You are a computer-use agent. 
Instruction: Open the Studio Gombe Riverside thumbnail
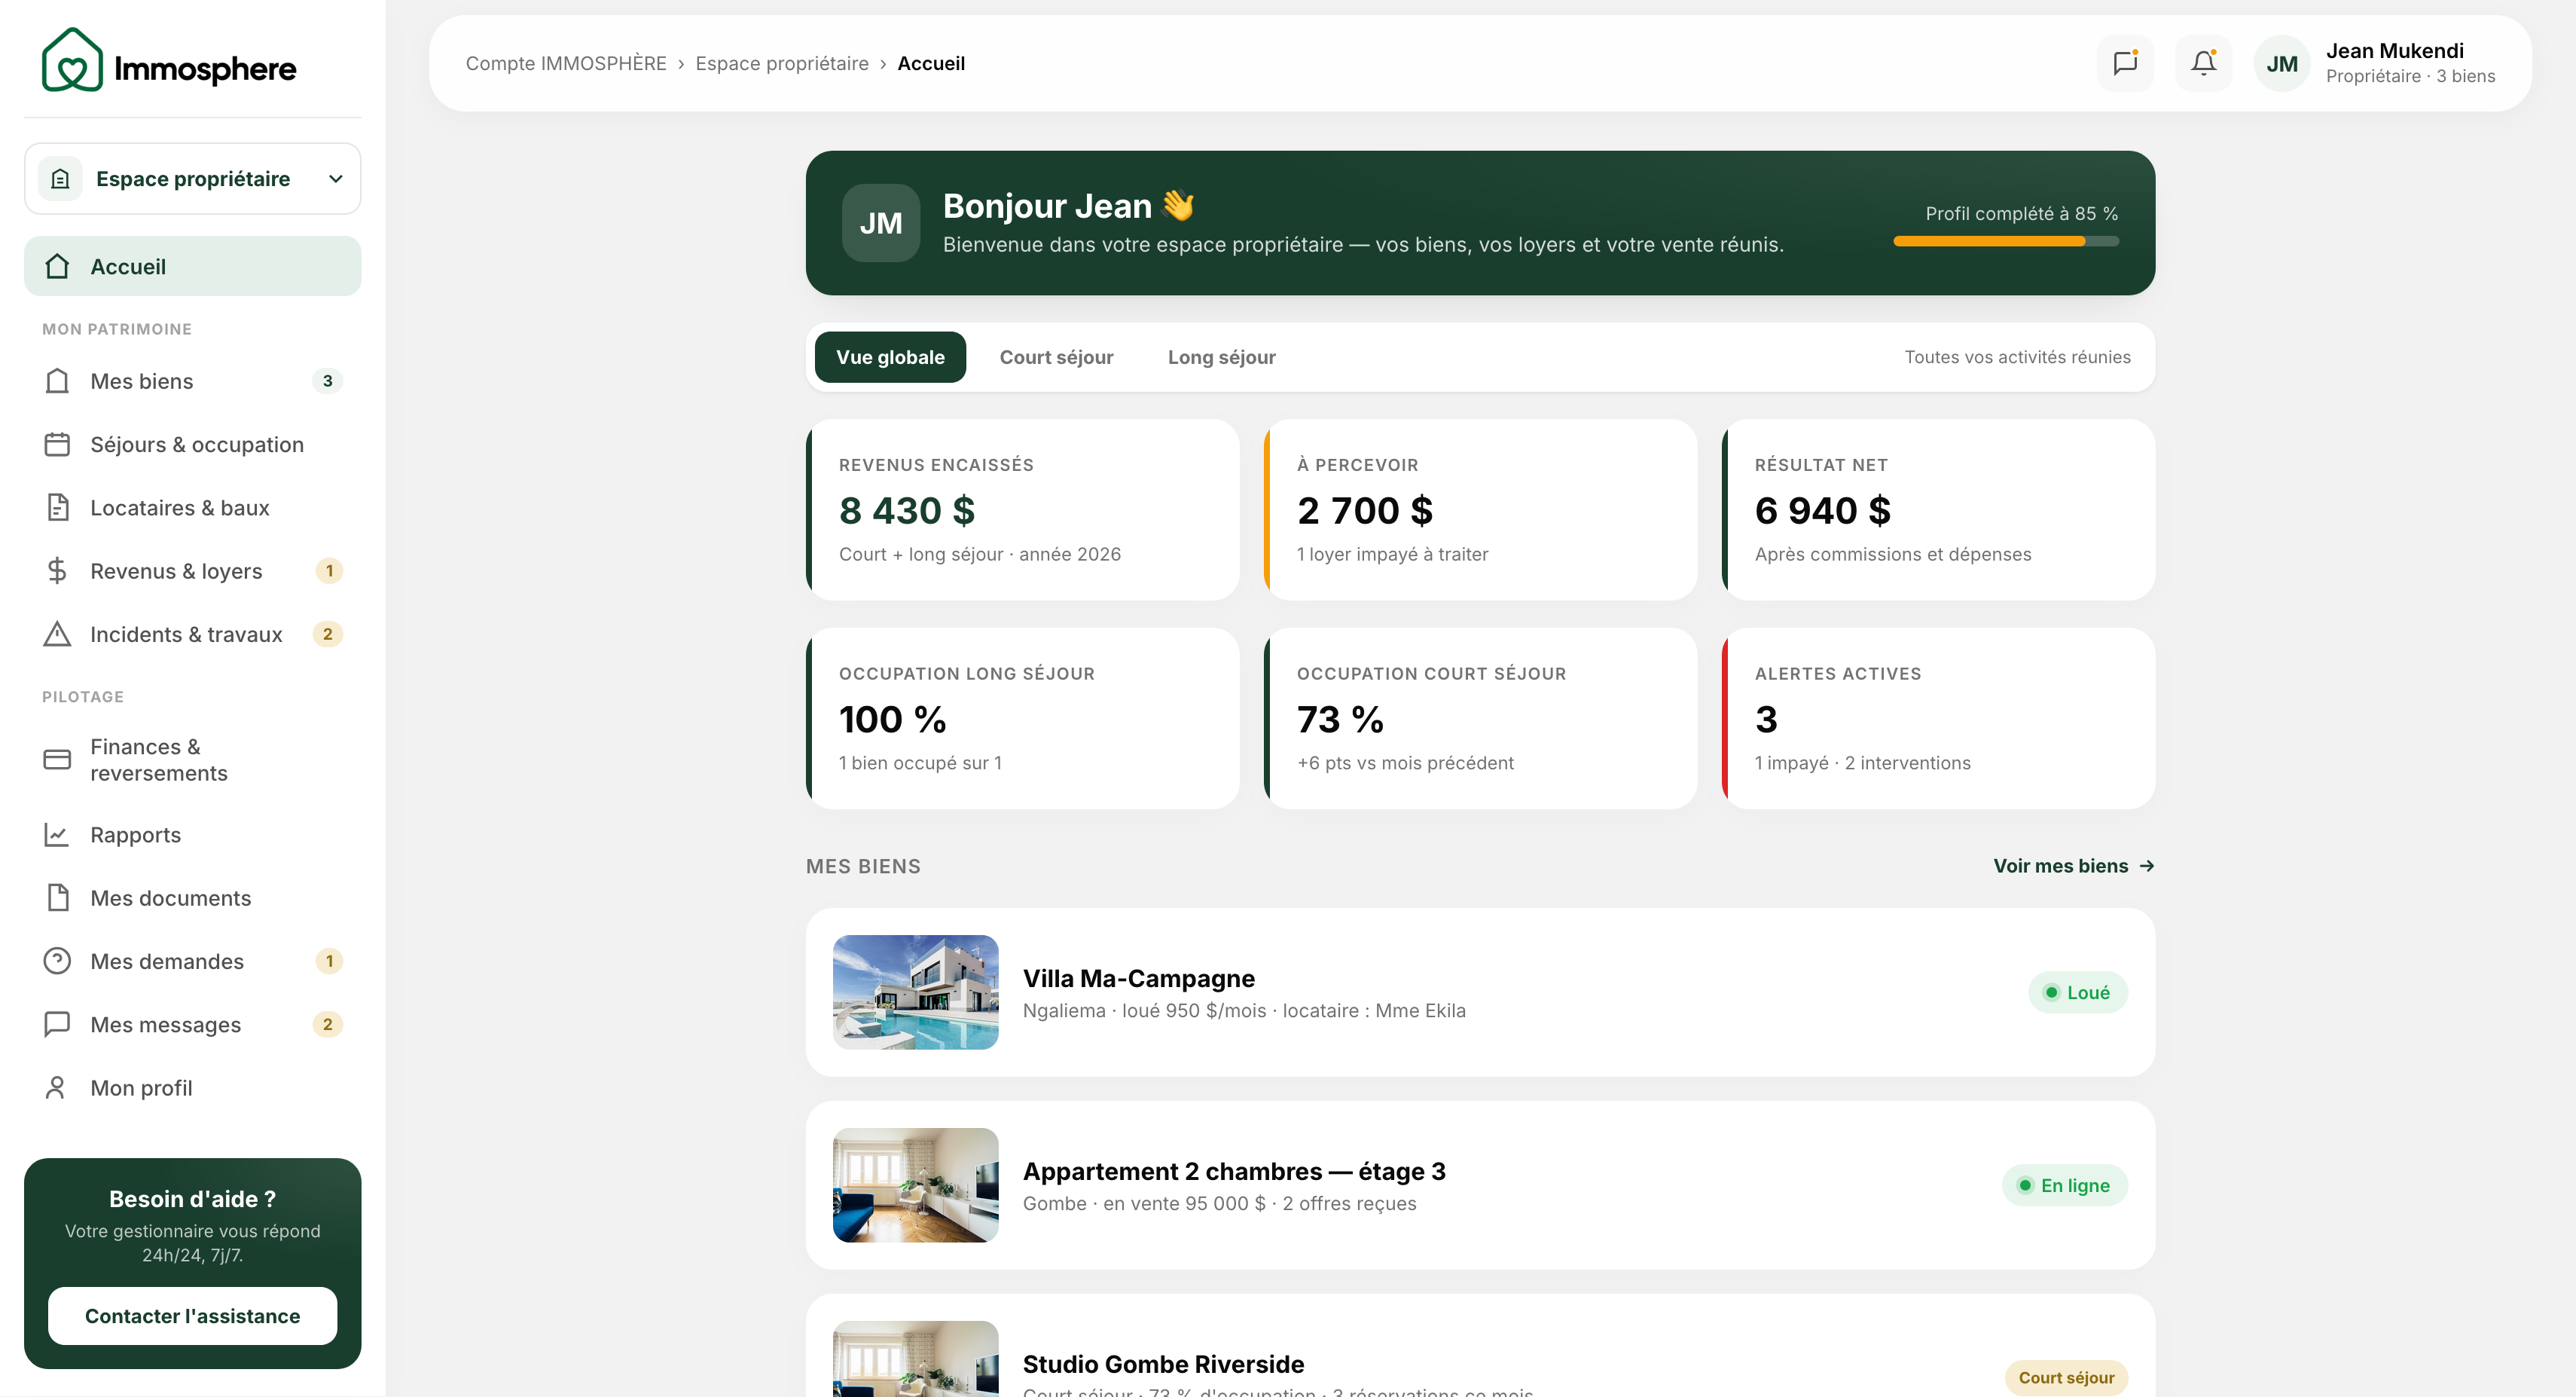pos(915,1358)
